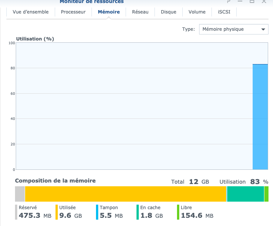Viewport: 273px width, 226px height.
Task: Open the Mémoire physique type dropdown
Action: click(x=229, y=29)
